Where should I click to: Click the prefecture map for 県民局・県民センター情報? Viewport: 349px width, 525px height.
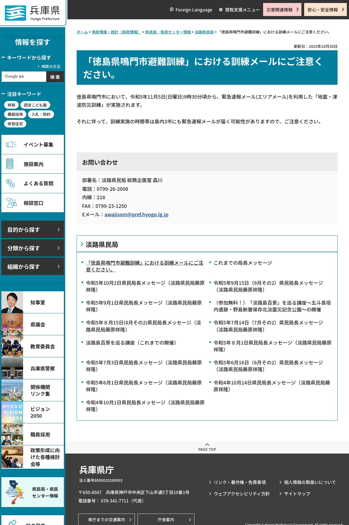point(15,492)
